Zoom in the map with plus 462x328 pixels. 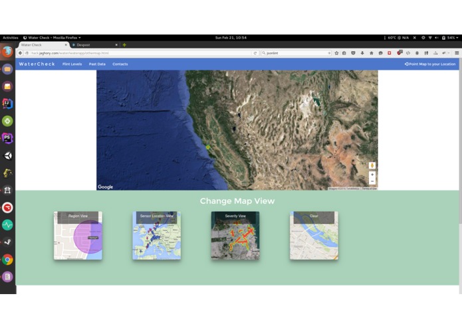[372, 175]
